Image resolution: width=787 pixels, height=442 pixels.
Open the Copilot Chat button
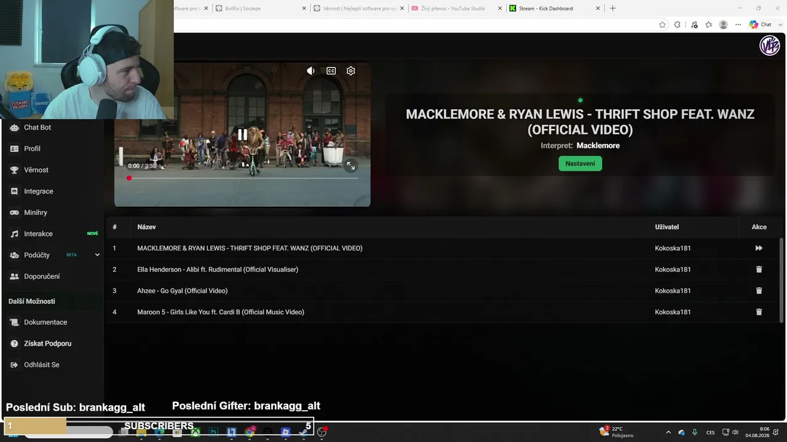pyautogui.click(x=760, y=25)
